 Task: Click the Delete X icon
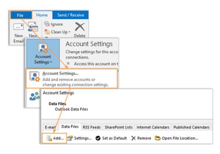coord(80,27)
